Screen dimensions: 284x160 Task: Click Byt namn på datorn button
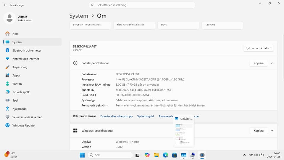(x=258, y=48)
